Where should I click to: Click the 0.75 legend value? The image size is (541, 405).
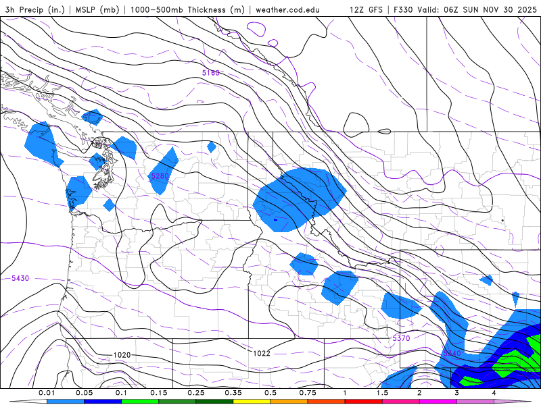click(308, 393)
